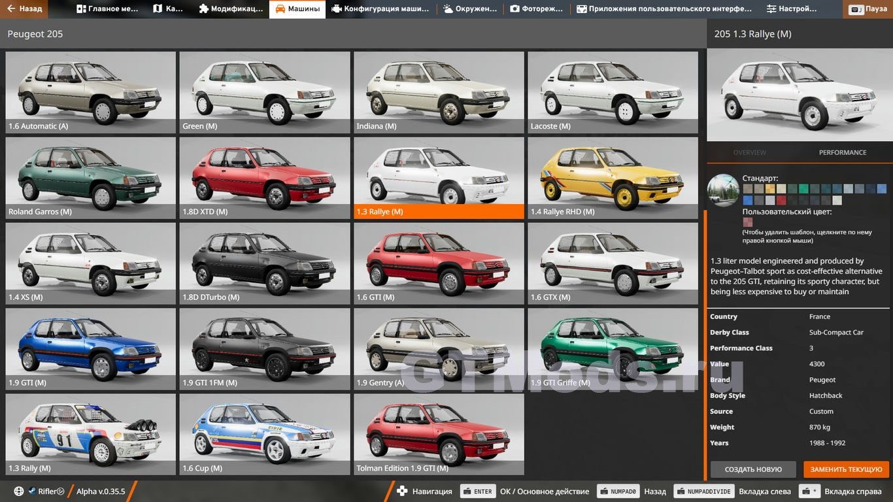Click ЗАМЕНИТЬ ТЕКУЩУЮ button
Screen dimensions: 893x502
(847, 469)
